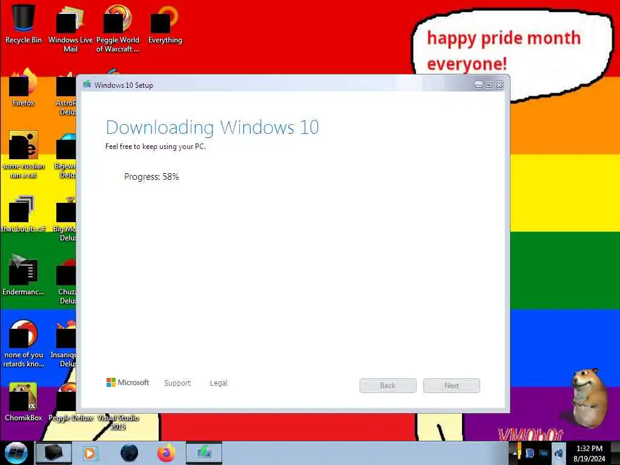The height and width of the screenshot is (465, 620).
Task: Select Peggle World of Warcraft desktop shortcut
Action: pos(118,28)
